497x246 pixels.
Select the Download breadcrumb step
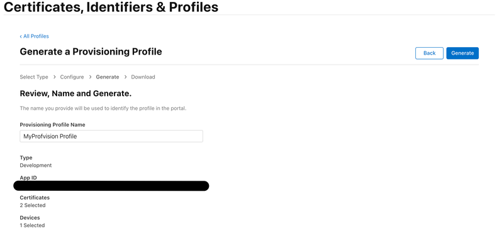click(143, 77)
